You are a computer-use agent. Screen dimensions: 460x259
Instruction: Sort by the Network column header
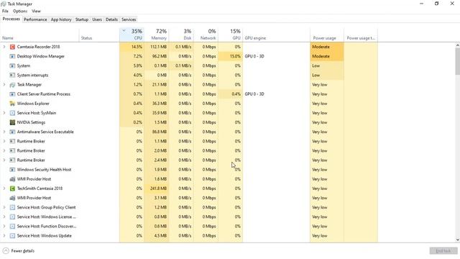[206, 35]
